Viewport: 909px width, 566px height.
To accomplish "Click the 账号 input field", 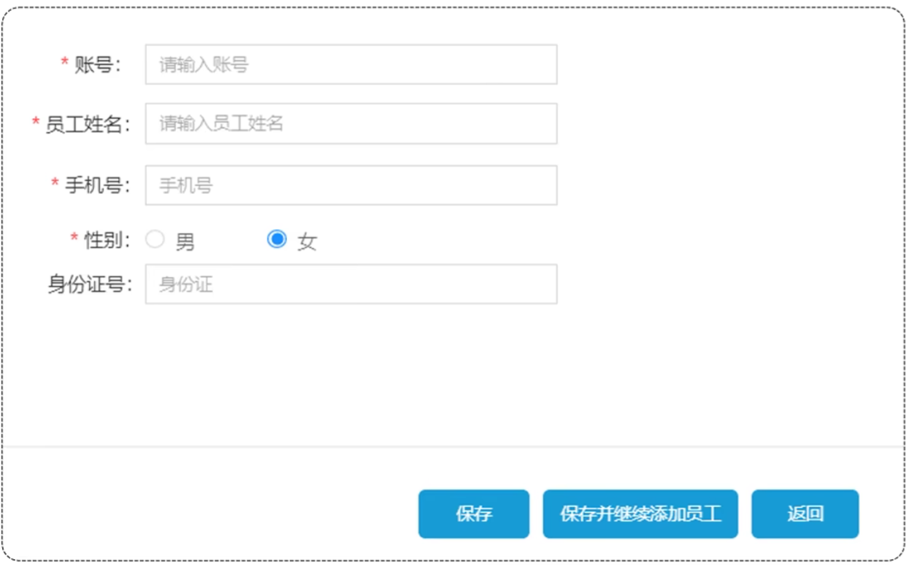I will coord(350,65).
